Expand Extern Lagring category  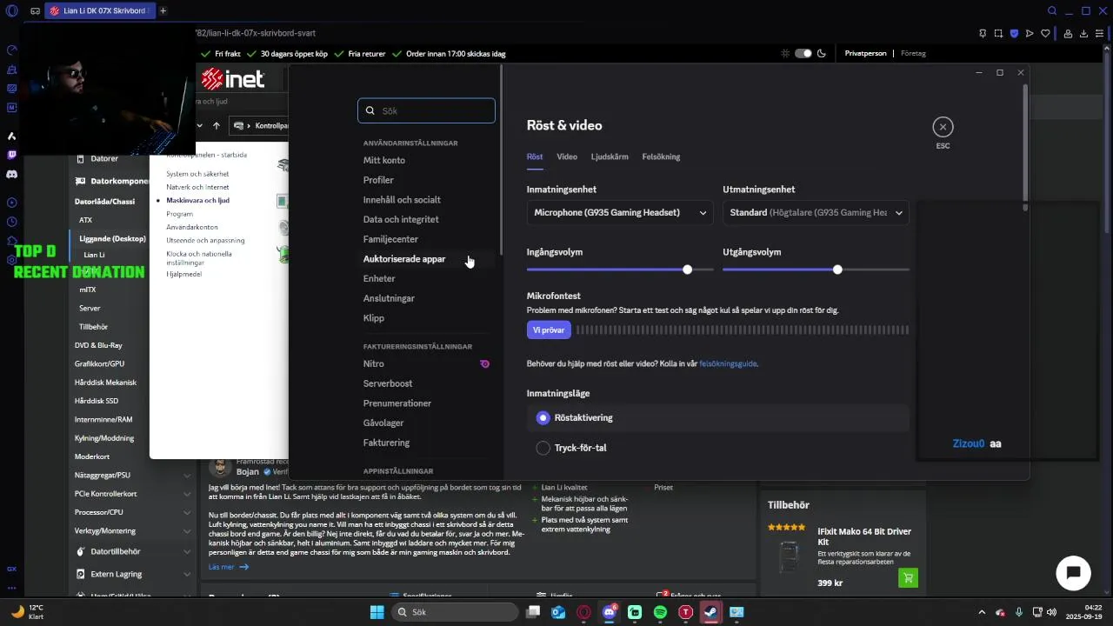coord(187,574)
